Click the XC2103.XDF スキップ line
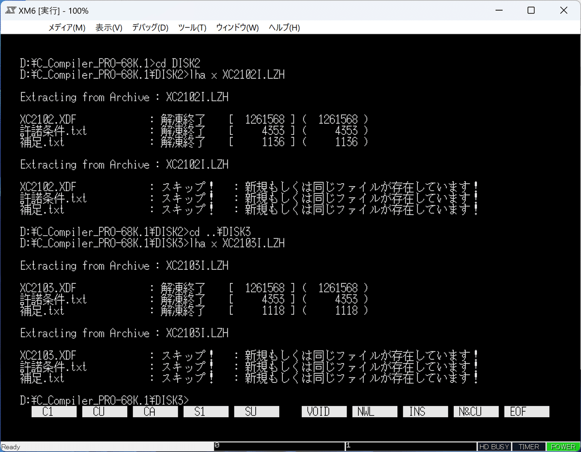 coord(250,355)
